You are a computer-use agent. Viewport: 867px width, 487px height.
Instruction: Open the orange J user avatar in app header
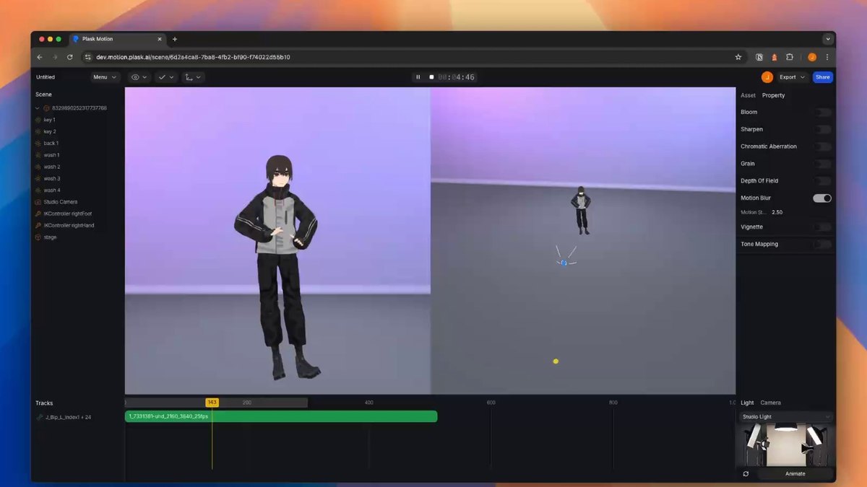[767, 77]
